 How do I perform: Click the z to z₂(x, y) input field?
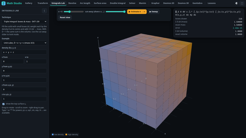click(24, 99)
